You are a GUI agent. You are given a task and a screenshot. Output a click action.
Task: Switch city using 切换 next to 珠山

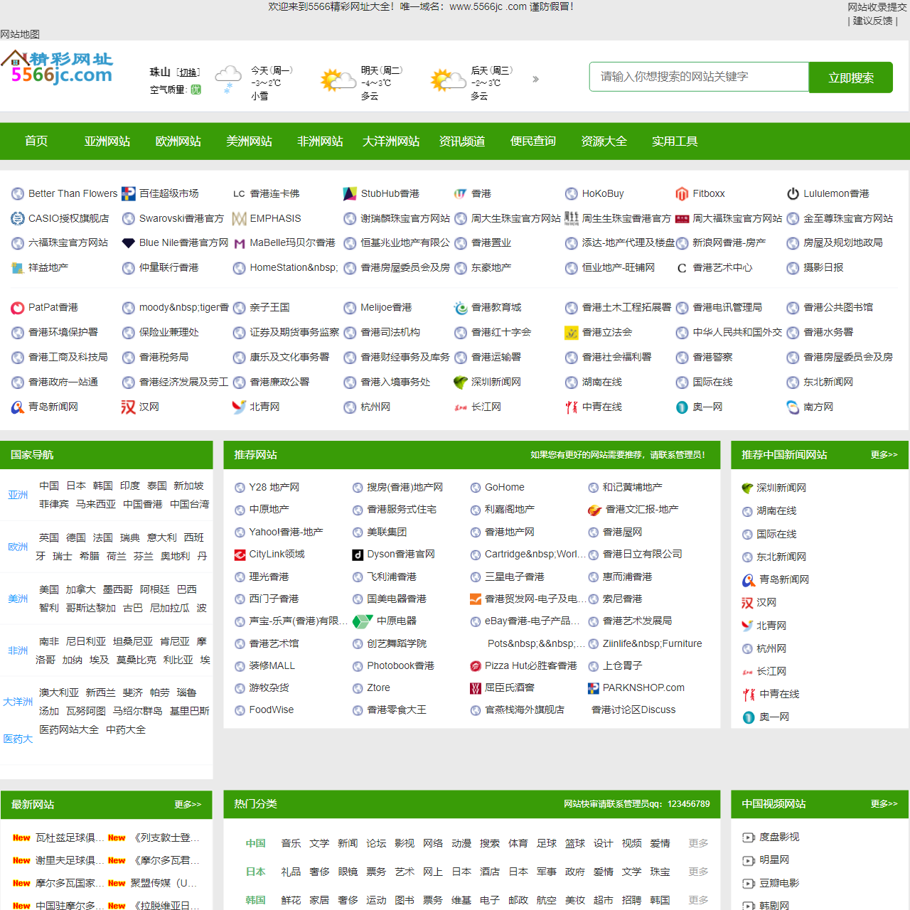coord(188,73)
